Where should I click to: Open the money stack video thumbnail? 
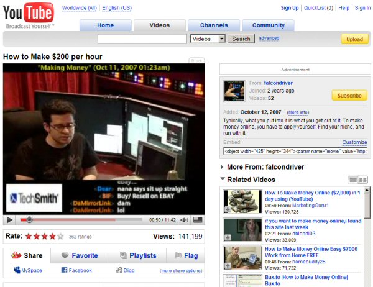tap(242, 202)
